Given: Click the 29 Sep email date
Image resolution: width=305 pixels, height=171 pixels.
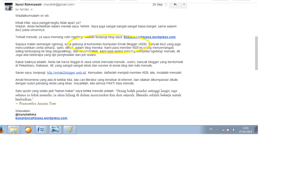Looking at the screenshot, I should coord(157,5).
